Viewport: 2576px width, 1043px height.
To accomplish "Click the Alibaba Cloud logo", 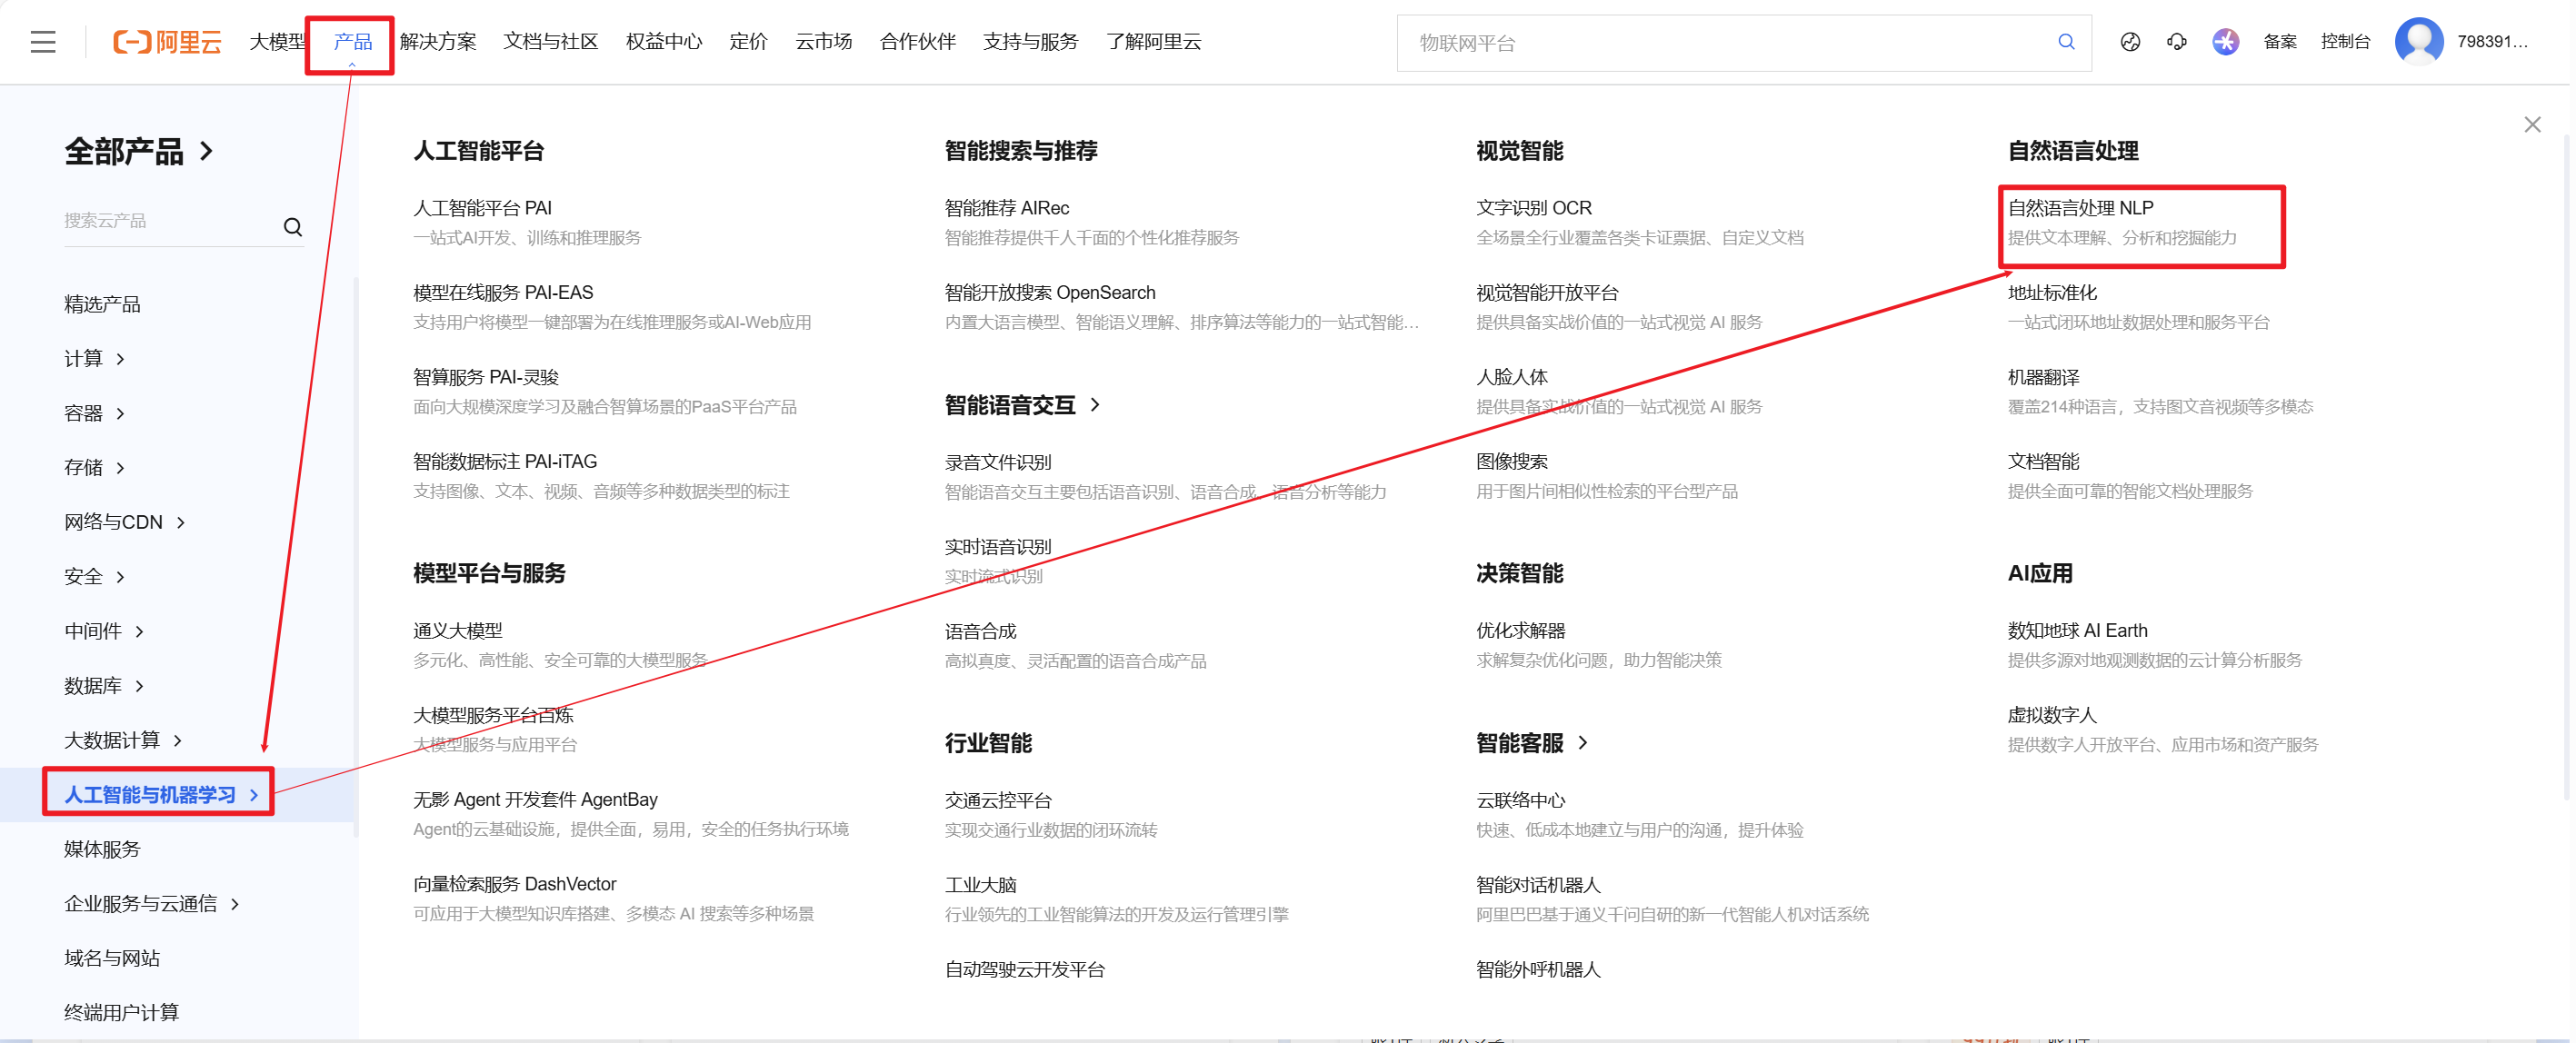I will [167, 42].
